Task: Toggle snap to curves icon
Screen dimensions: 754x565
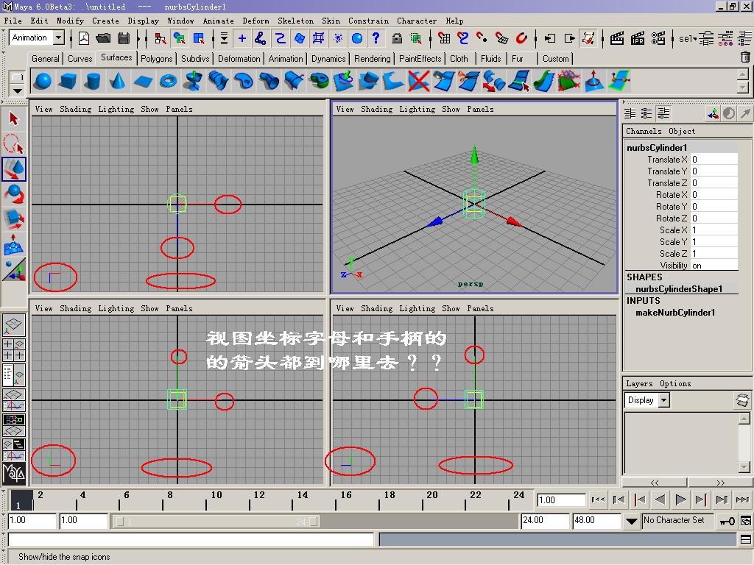Action: click(x=462, y=38)
